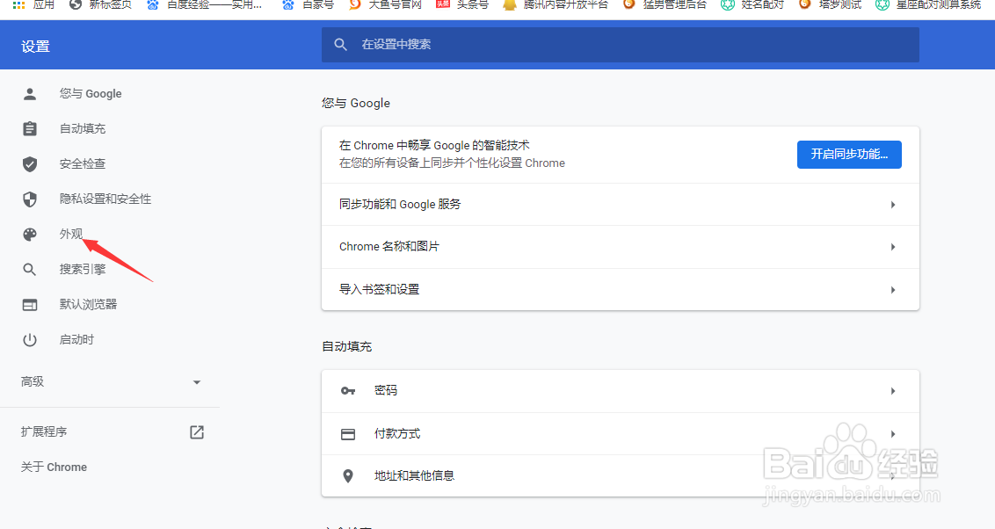The image size is (995, 529).
Task: Open the 大鱼号官网 bookmark
Action: 385,4
